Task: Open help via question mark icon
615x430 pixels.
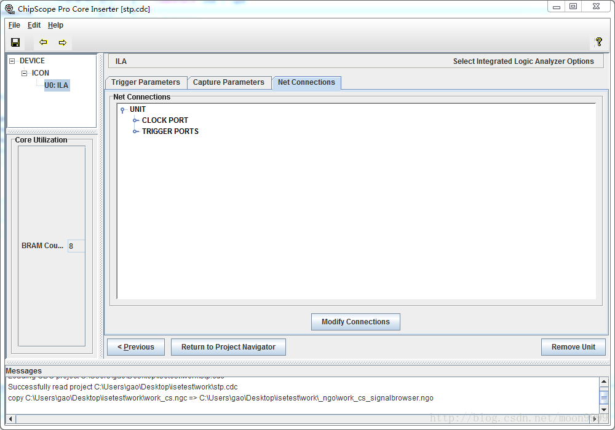Action: tap(598, 42)
